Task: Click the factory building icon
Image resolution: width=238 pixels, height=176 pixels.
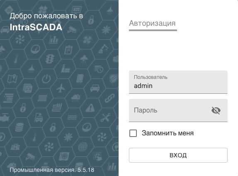Action: (x=65, y=68)
